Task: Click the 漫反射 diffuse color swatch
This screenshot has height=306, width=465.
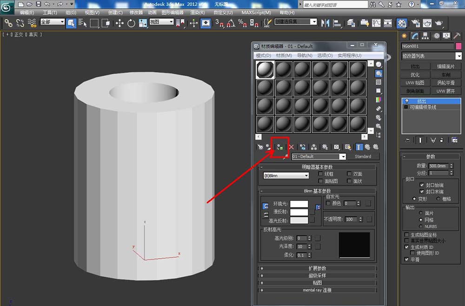Action: [x=299, y=212]
